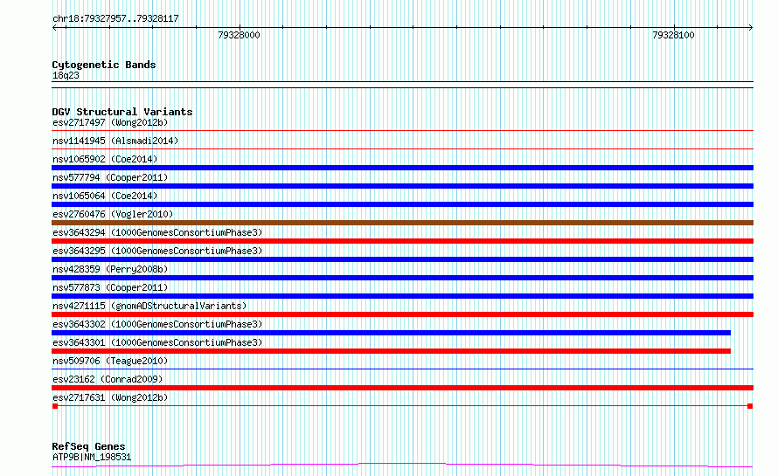Screen dimensions: 778x476
Task: Select the blue bar under esv3643302
Action: 391,333
